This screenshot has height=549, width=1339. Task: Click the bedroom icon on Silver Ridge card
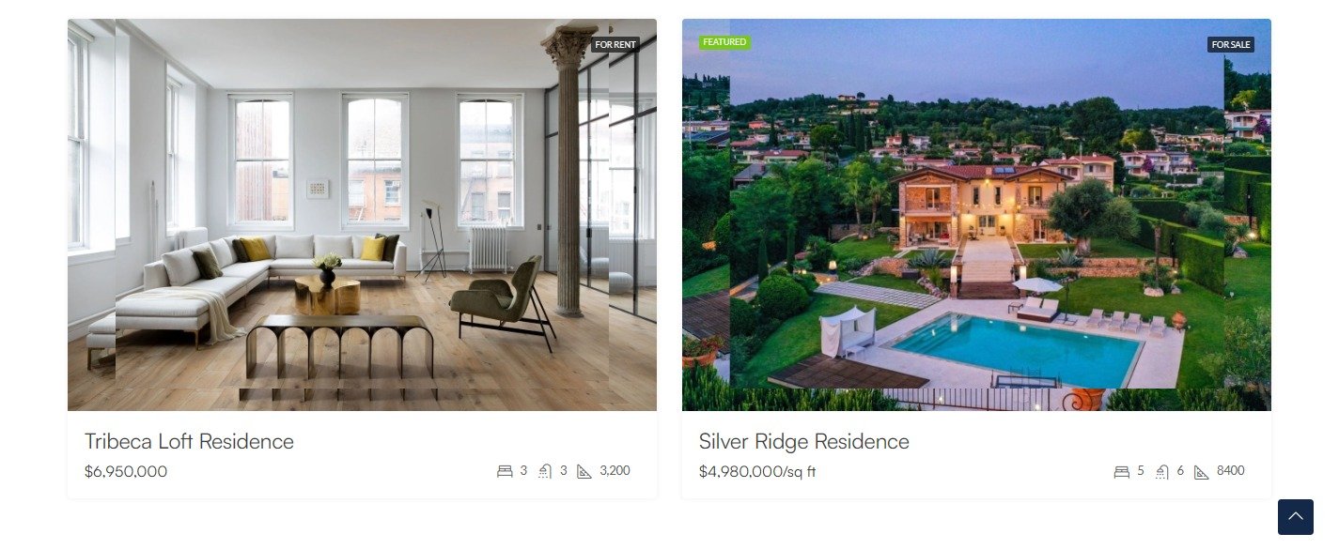pos(1122,471)
